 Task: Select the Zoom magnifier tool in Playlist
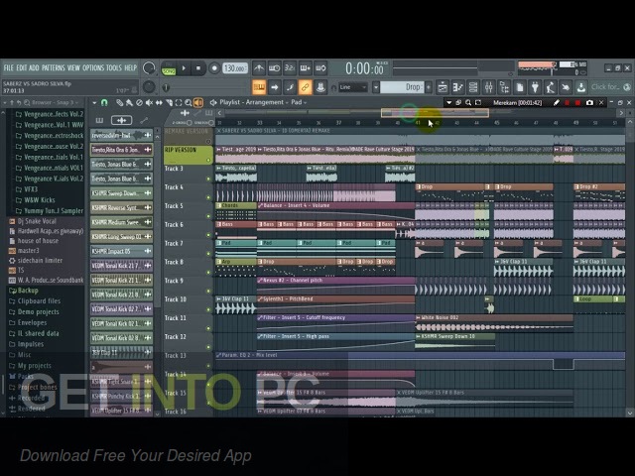click(x=189, y=103)
